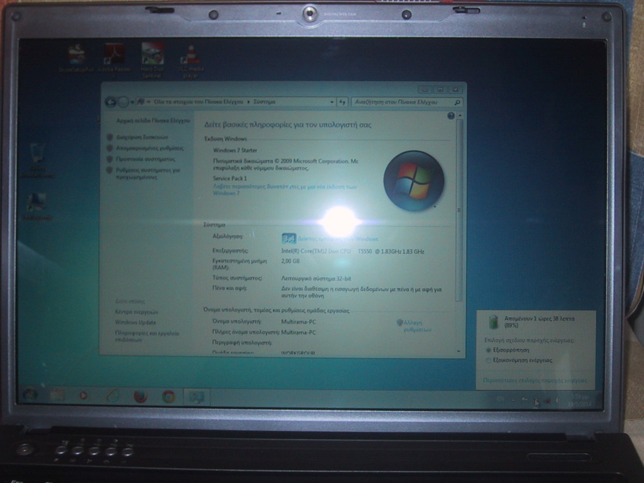Click the magnifier icon in the search box
Image resolution: width=644 pixels, height=483 pixels.
point(457,102)
